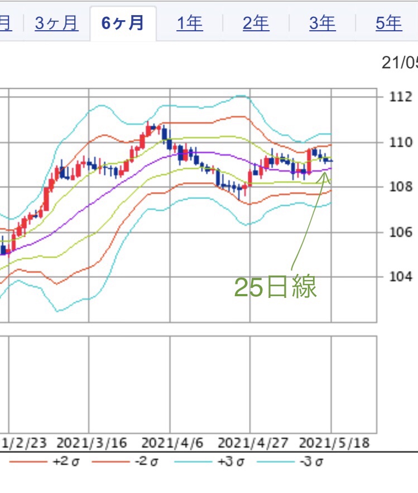Click the 104 price axis label
The height and width of the screenshot is (493, 418).
coord(401,277)
